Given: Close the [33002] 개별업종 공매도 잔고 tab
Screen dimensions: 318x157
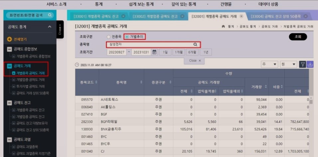Looking at the screenshot, I should (x=182, y=16).
